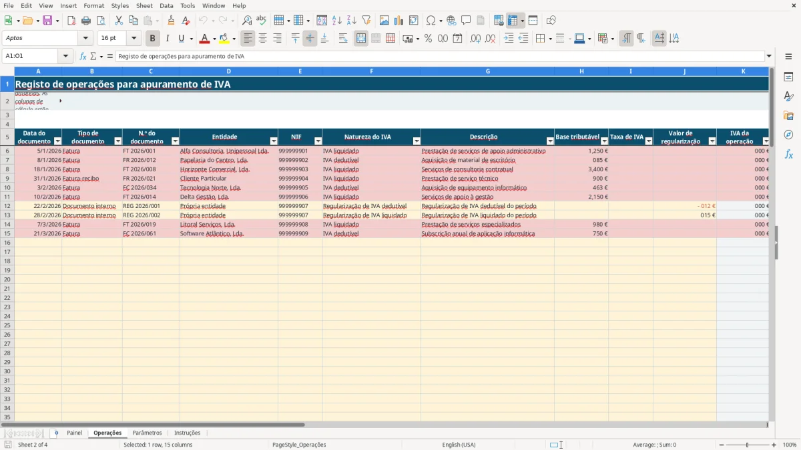
Task: Format selection as percent
Action: pyautogui.click(x=428, y=39)
